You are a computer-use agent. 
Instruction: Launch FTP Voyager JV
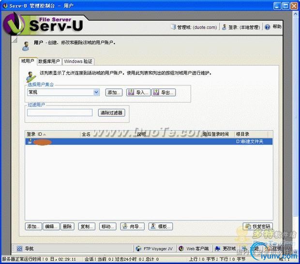(154, 249)
